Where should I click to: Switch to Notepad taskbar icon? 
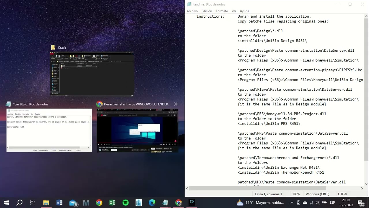click(x=165, y=203)
